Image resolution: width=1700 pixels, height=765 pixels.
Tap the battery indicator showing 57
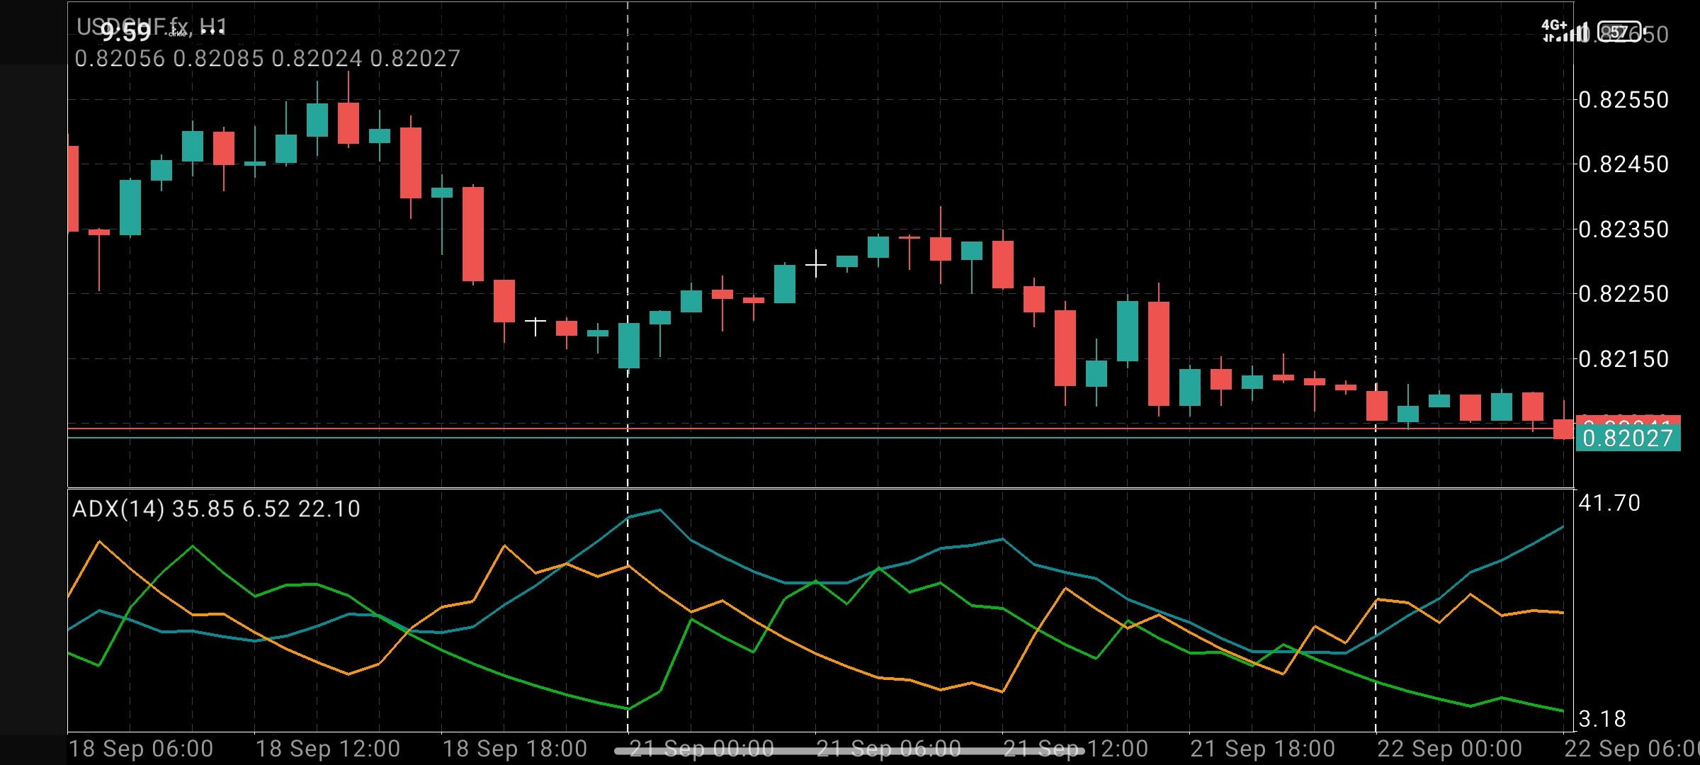pos(1620,32)
